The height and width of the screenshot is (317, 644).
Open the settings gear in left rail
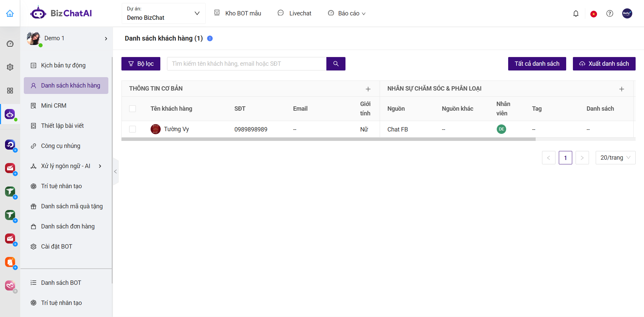tap(10, 67)
